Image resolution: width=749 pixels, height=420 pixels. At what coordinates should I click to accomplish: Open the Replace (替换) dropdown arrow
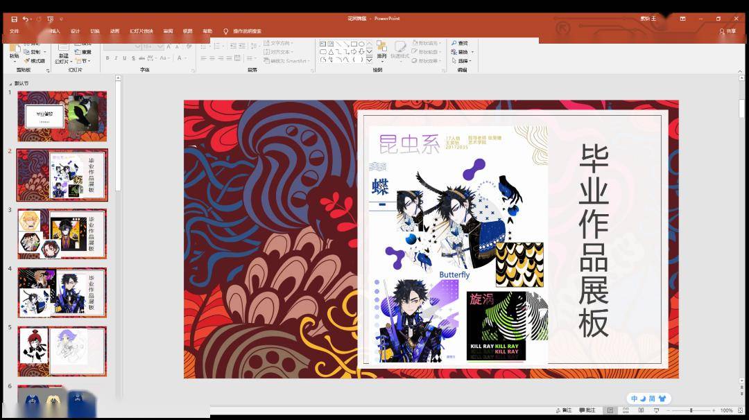click(472, 52)
